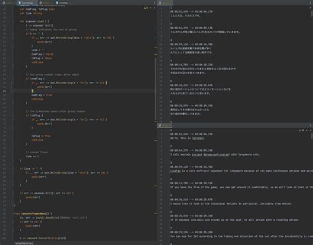This screenshot has width=313, height=245.
Task: Click the '// concat lines' comment
Action: 36,152
